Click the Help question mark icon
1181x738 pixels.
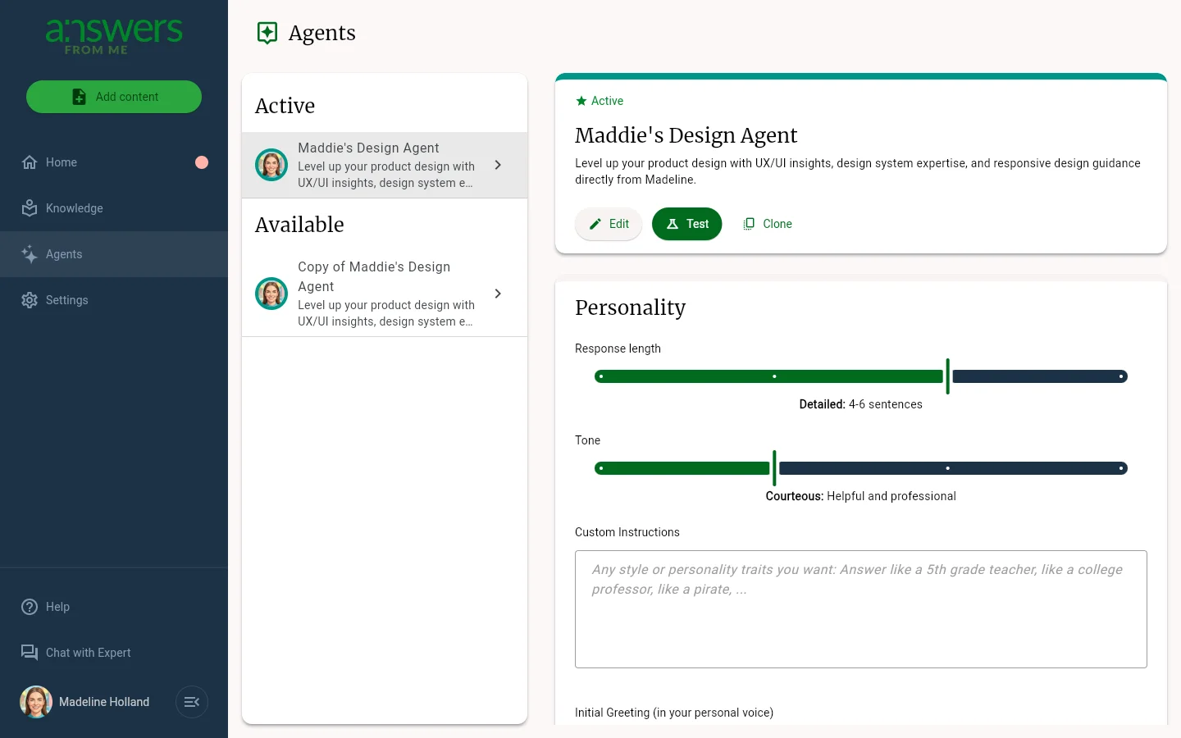(x=30, y=607)
